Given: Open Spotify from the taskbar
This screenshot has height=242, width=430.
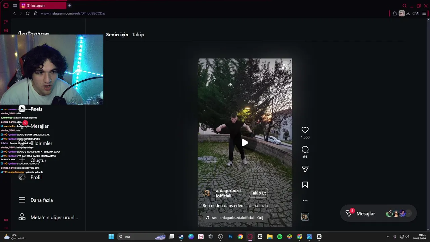Looking at the screenshot, I should click(279, 237).
